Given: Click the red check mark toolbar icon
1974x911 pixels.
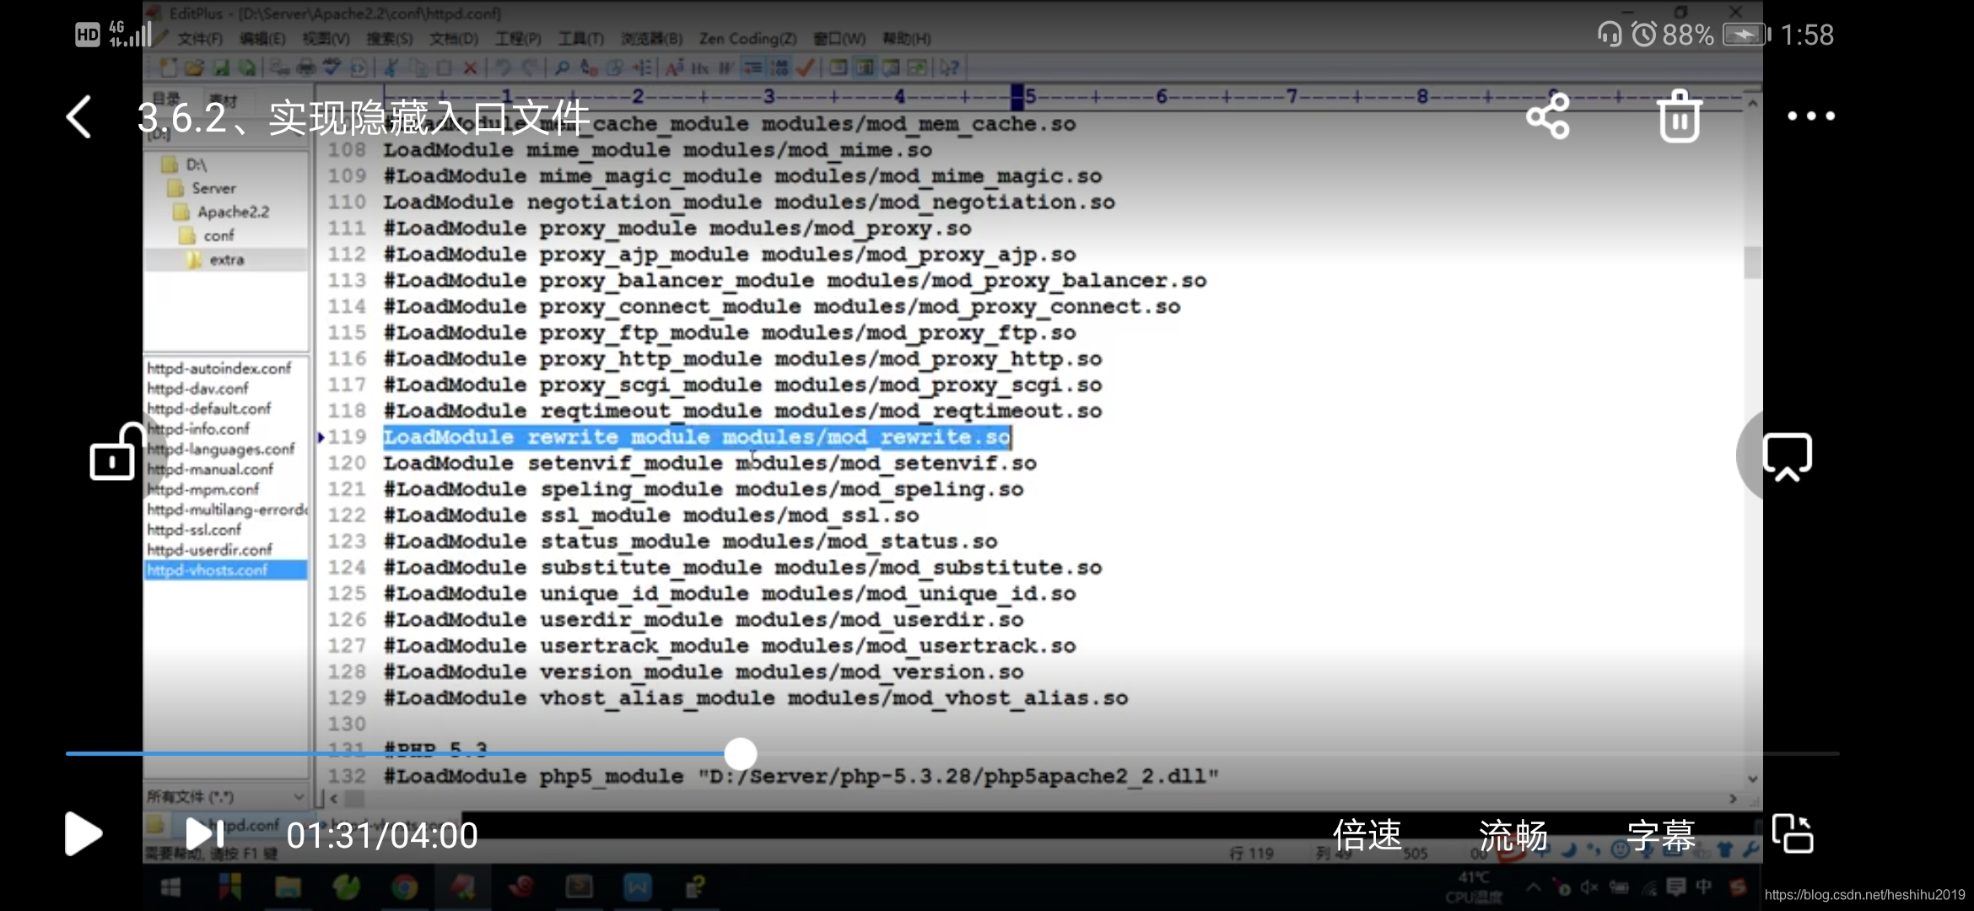Looking at the screenshot, I should (x=806, y=67).
